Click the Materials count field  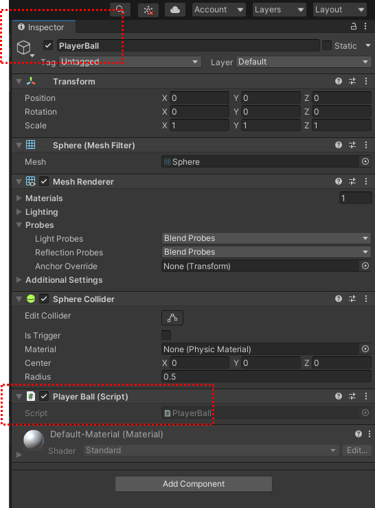coord(355,198)
